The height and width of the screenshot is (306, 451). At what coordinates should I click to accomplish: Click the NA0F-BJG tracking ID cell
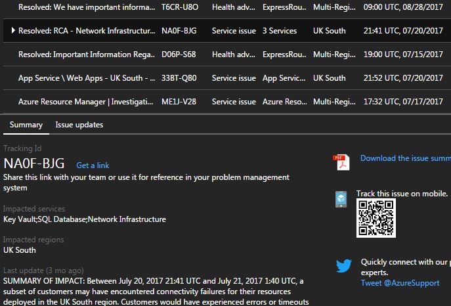(x=179, y=31)
